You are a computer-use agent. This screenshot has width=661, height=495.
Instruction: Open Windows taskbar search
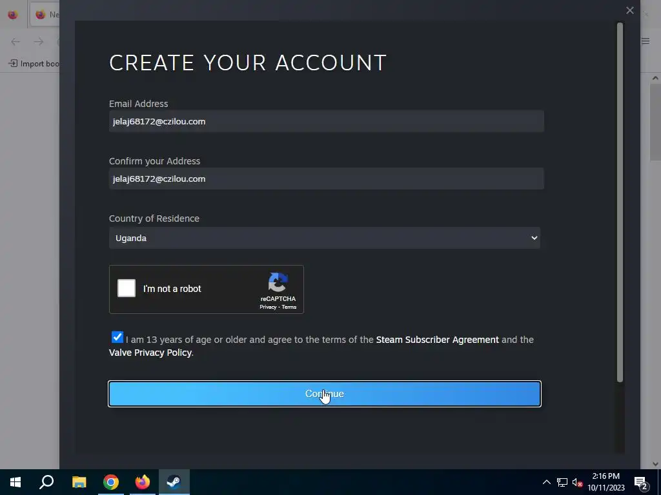(x=46, y=482)
